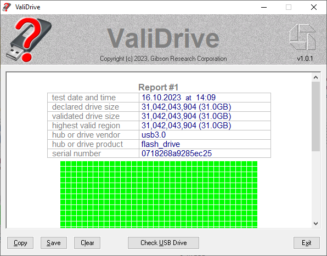Click the test date value 16.10.2023

pos(161,98)
